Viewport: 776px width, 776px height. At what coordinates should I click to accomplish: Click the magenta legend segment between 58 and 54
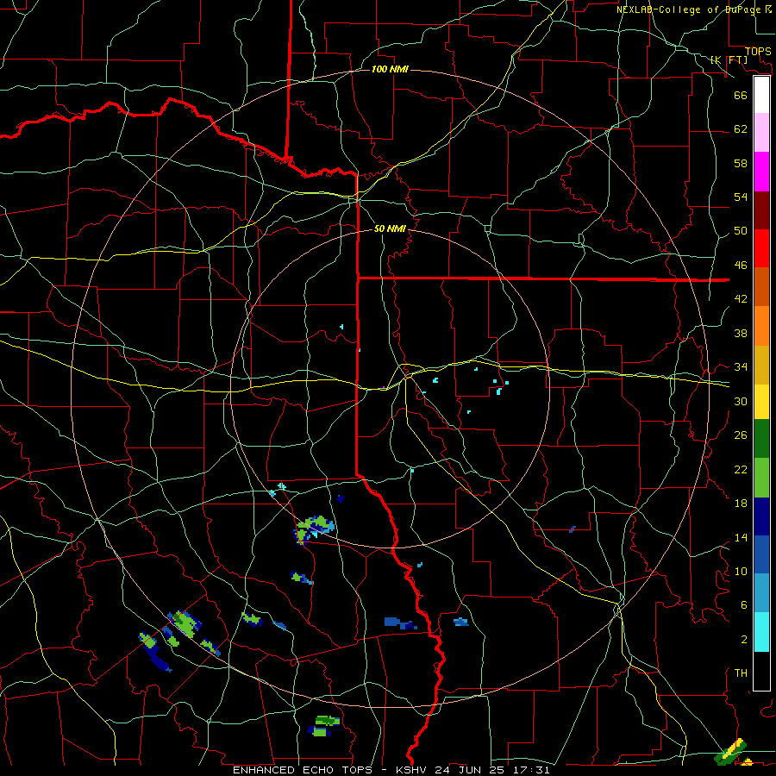[761, 172]
